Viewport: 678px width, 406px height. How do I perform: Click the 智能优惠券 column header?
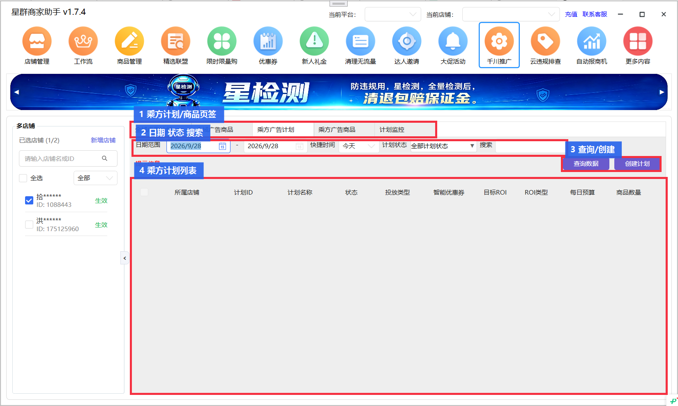(x=449, y=193)
